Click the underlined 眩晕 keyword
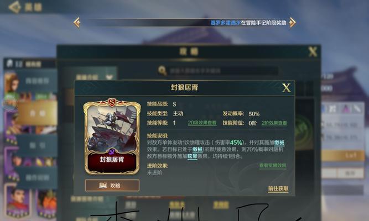 point(193,156)
